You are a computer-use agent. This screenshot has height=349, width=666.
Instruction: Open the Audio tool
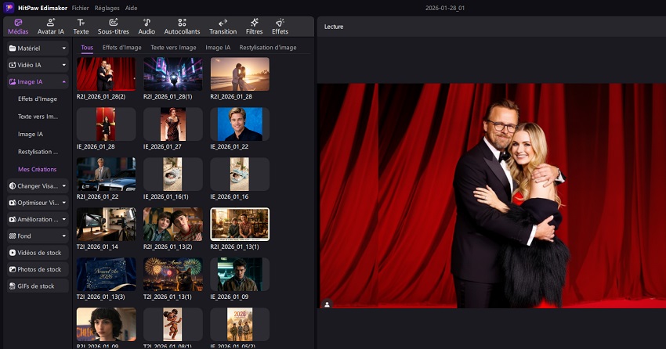147,27
